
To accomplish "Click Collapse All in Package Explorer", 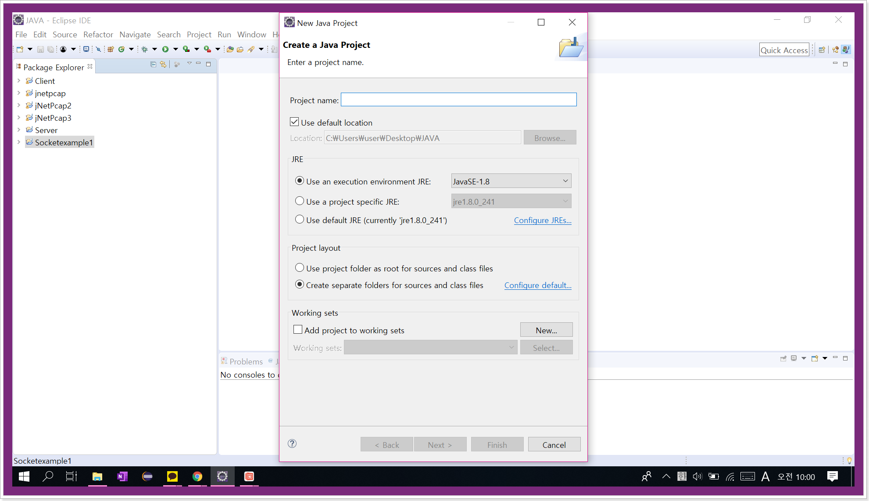I will tap(153, 65).
